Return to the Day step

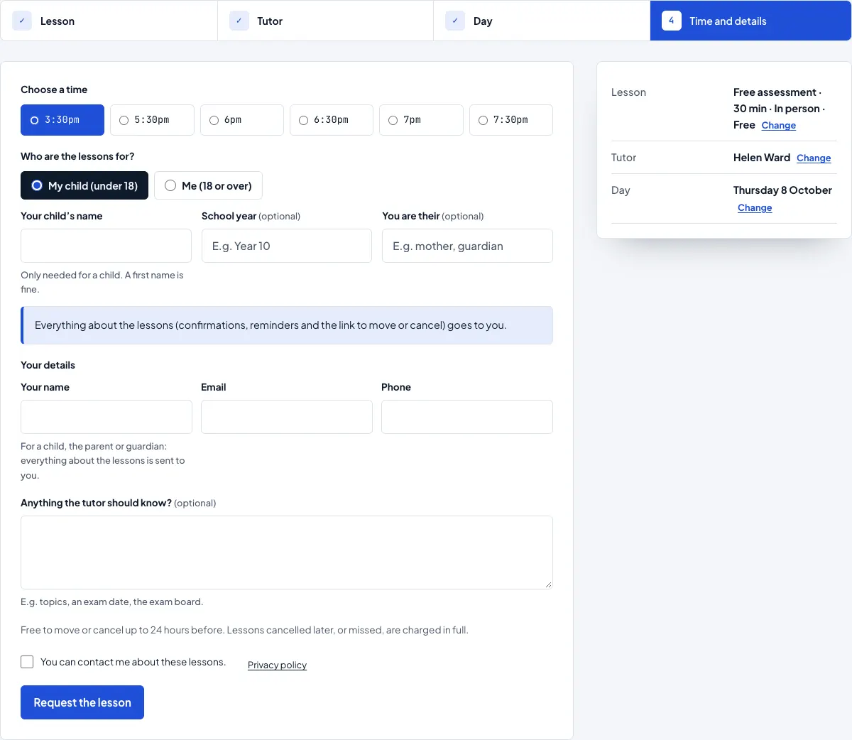click(x=542, y=21)
